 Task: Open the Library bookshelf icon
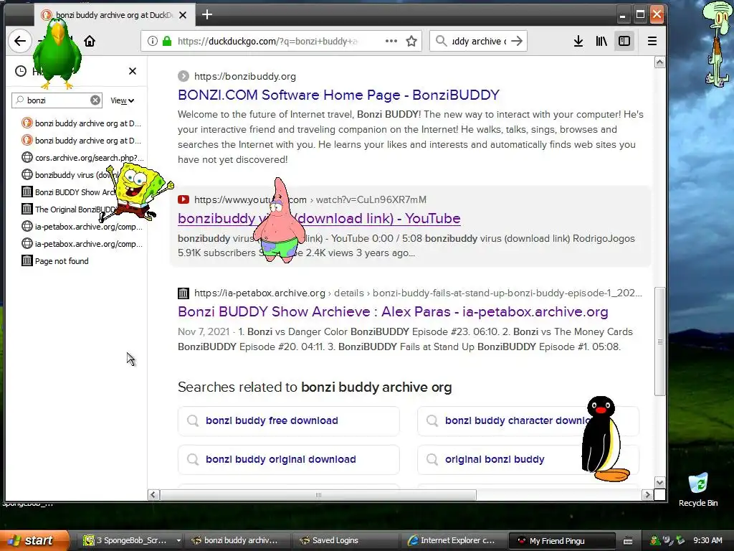pos(601,41)
